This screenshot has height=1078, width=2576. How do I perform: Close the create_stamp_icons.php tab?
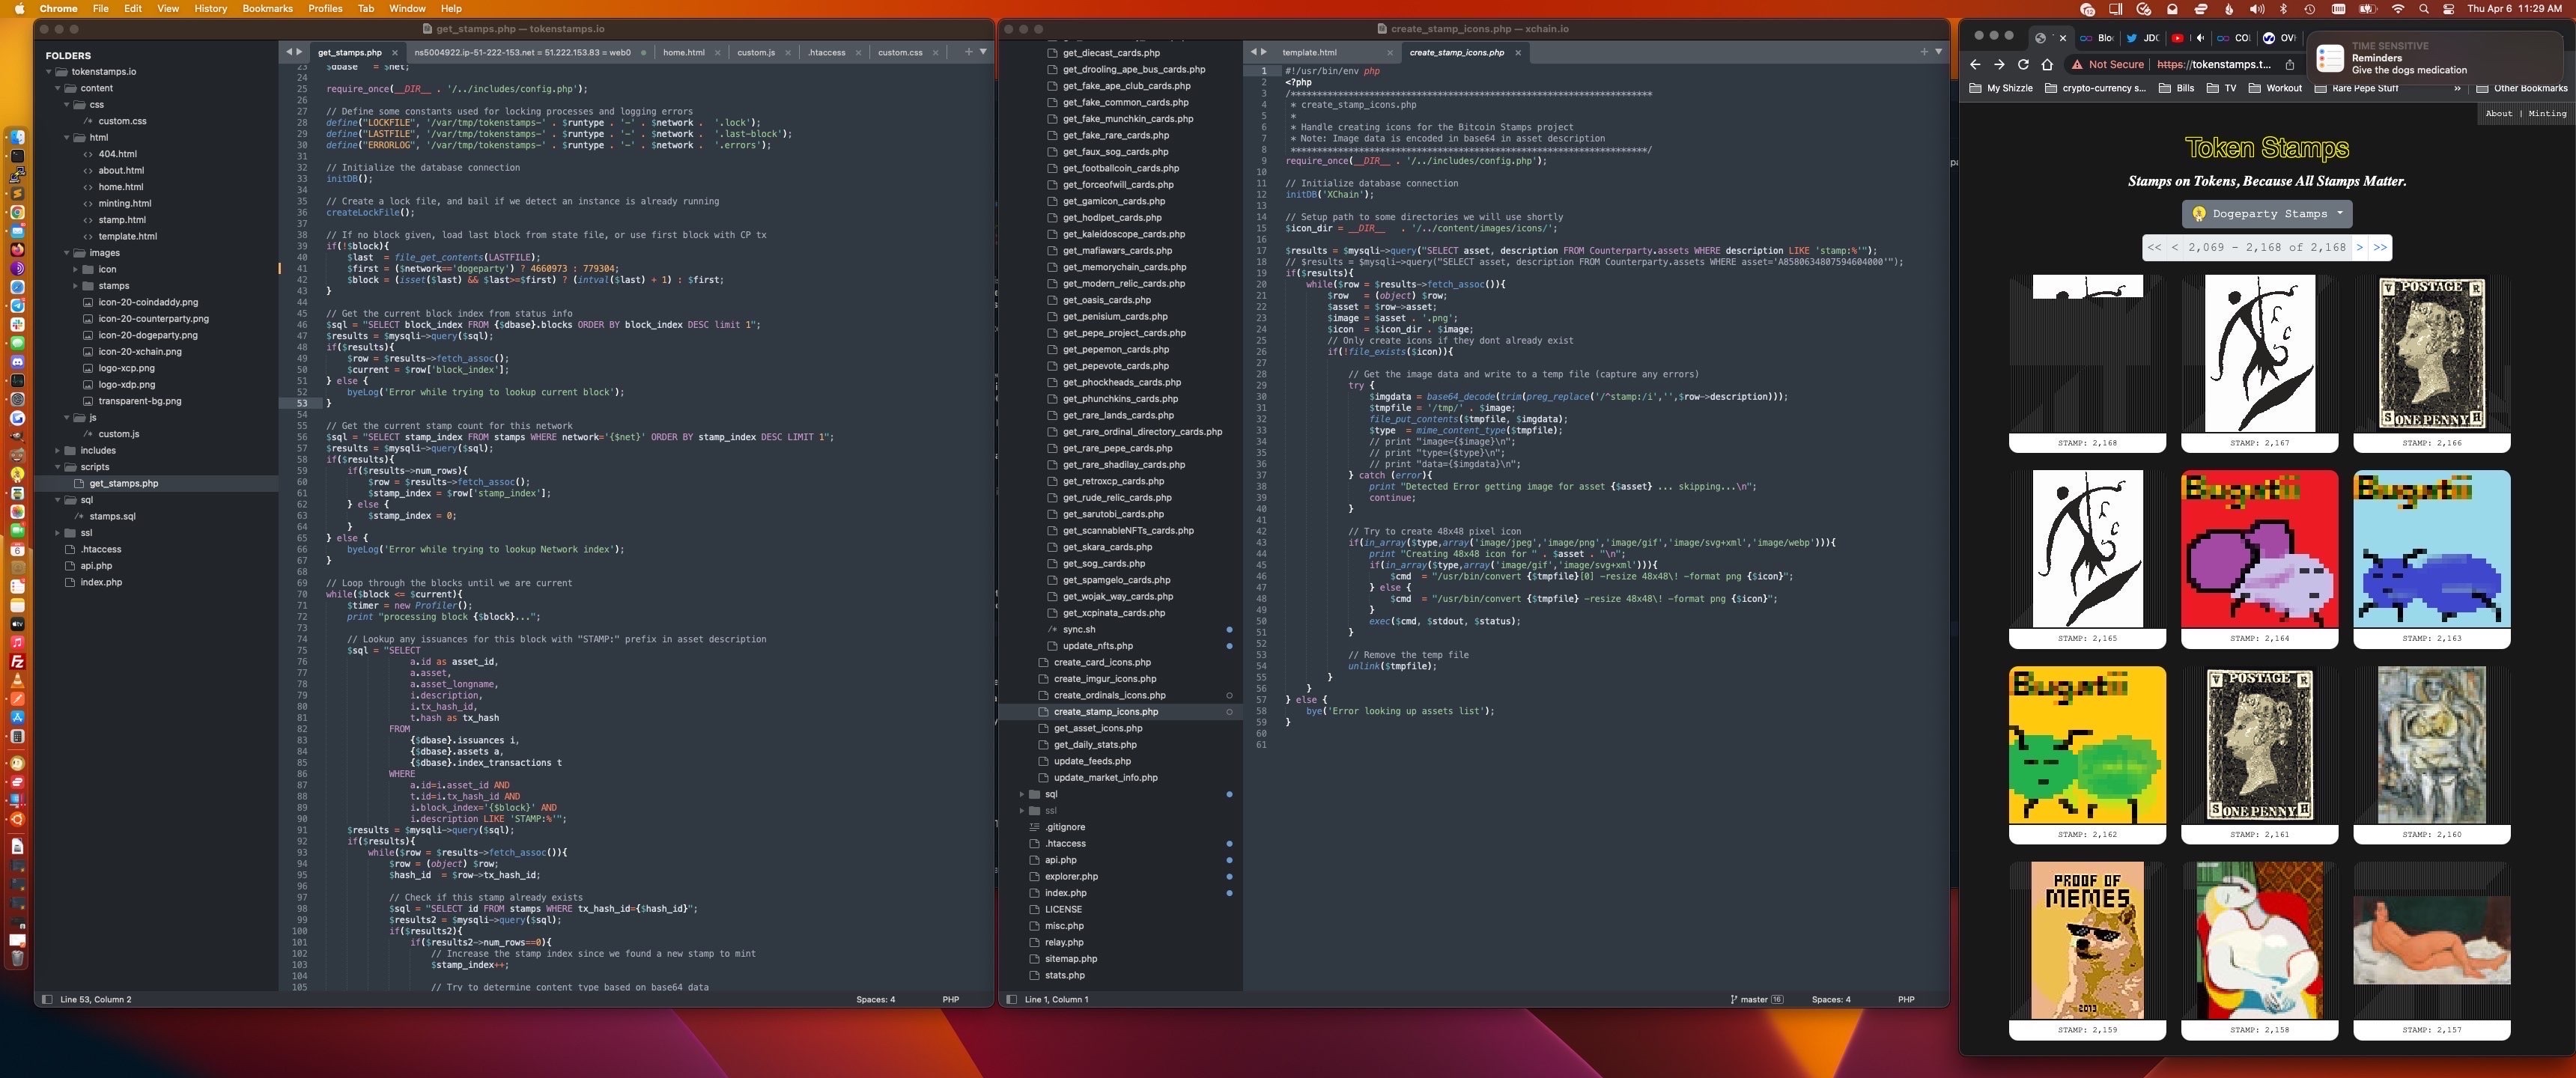pos(1518,52)
